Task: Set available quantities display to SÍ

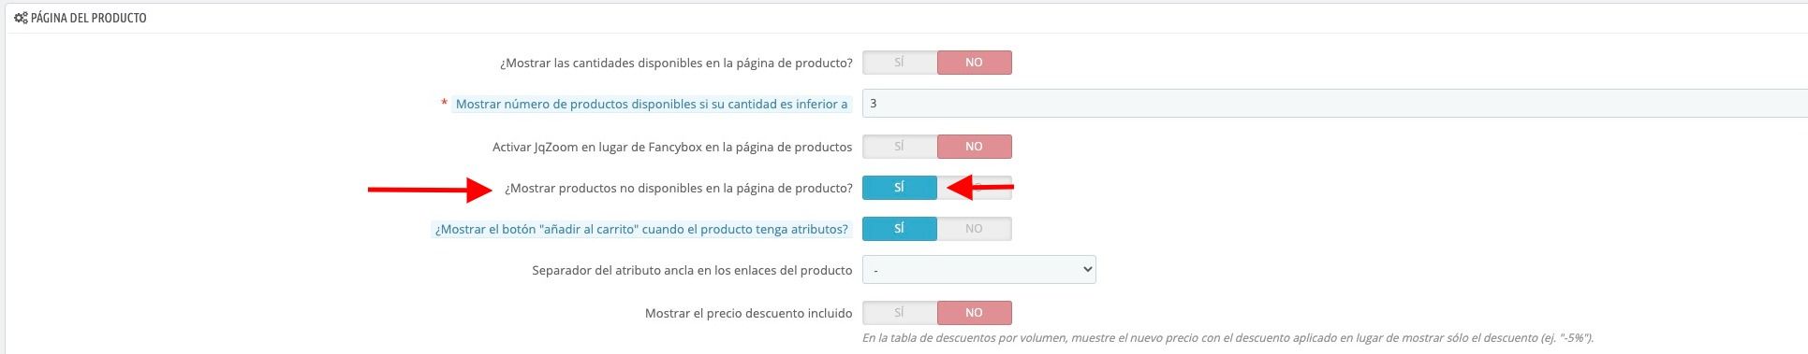Action: point(899,63)
